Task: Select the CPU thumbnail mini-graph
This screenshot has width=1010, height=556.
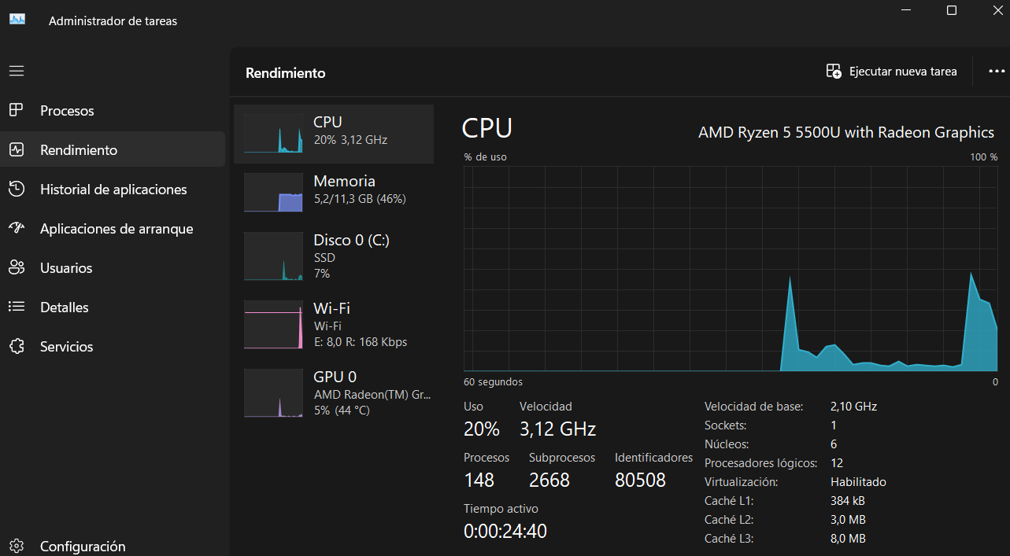Action: click(273, 133)
